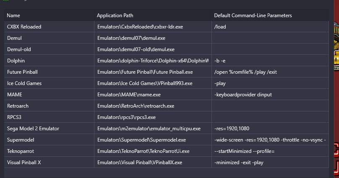Image resolution: width=339 pixels, height=178 pixels.
Task: Click the VPinball993.exe application path
Action: [145, 83]
